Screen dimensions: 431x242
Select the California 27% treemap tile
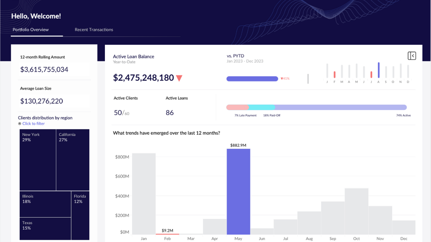[73, 160]
